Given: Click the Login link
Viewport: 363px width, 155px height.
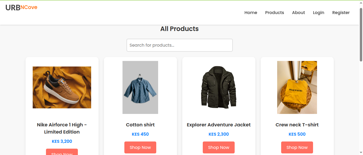Looking at the screenshot, I should [318, 12].
